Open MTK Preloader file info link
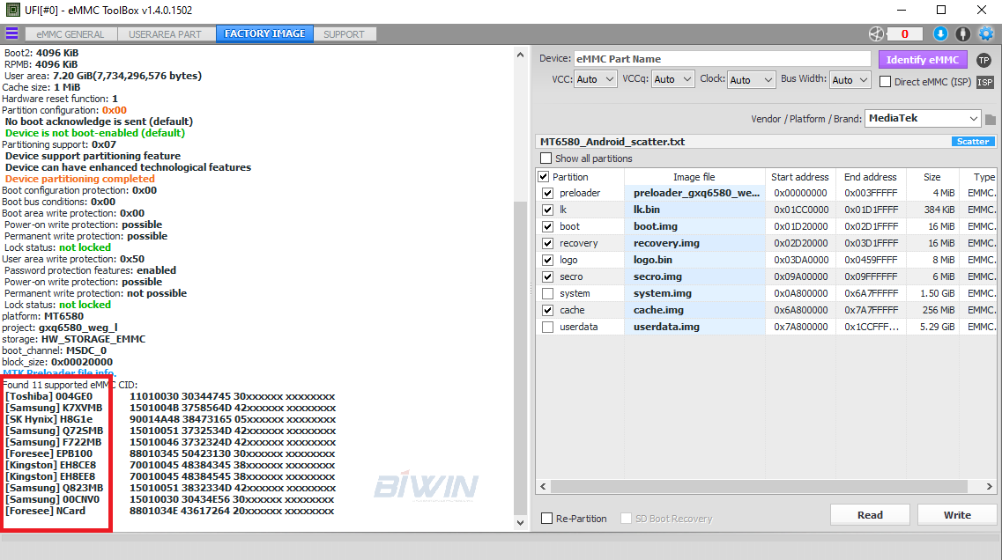The height and width of the screenshot is (560, 1002). [x=58, y=372]
